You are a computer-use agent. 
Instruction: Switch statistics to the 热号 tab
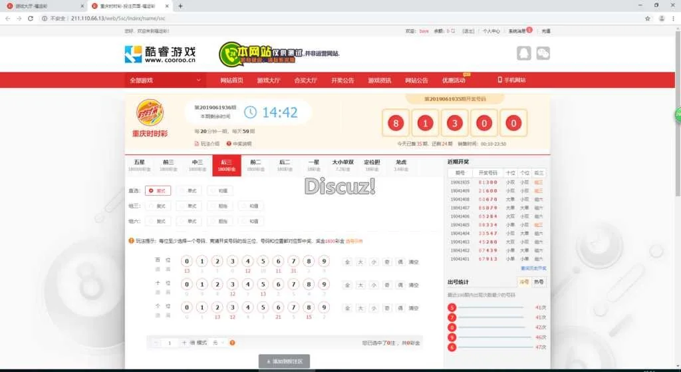[x=539, y=282]
